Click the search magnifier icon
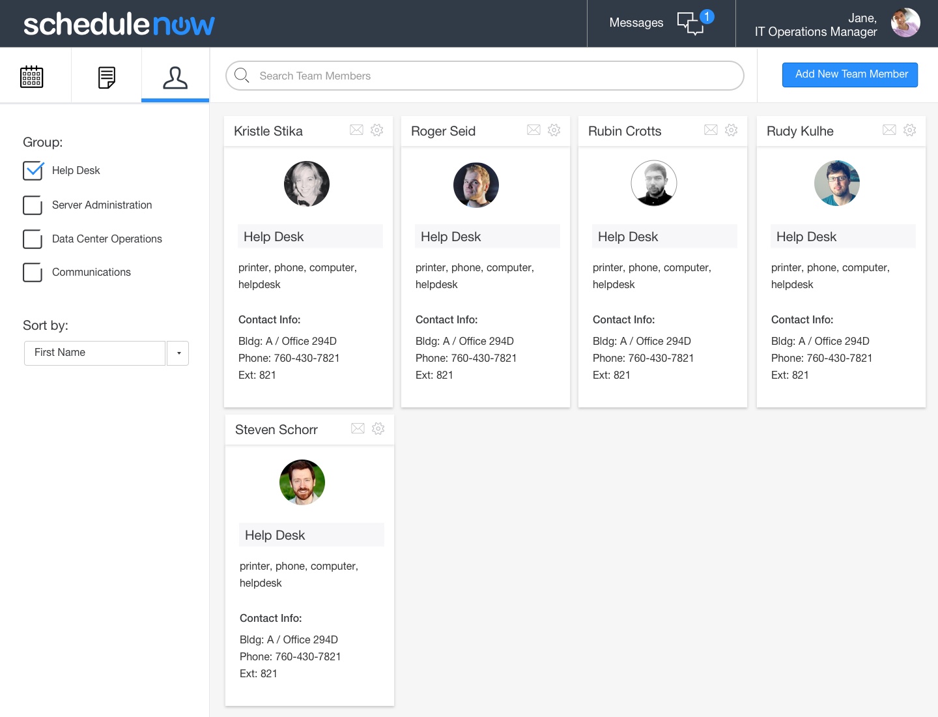938x717 pixels. [242, 76]
